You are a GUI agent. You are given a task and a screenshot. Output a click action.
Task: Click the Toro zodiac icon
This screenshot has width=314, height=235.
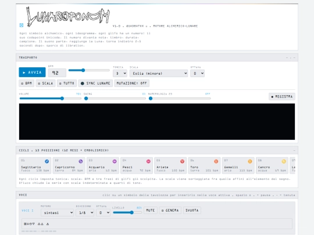pos(216,161)
